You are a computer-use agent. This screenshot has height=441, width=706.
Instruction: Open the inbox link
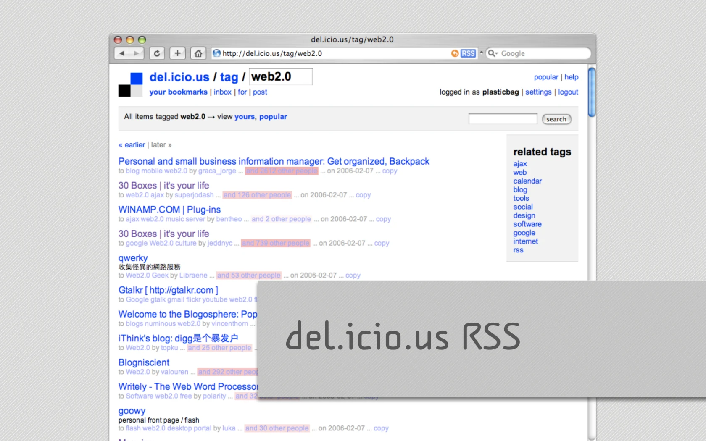222,92
